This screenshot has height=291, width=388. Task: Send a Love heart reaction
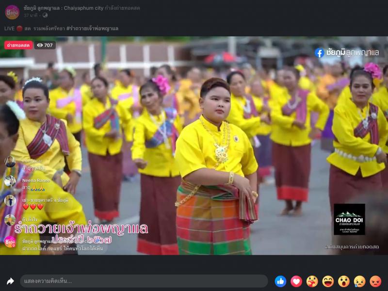pos(296,281)
